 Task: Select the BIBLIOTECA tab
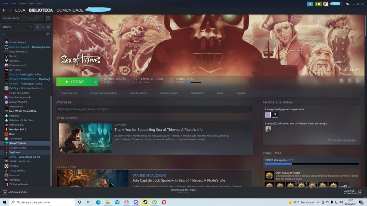coord(41,10)
